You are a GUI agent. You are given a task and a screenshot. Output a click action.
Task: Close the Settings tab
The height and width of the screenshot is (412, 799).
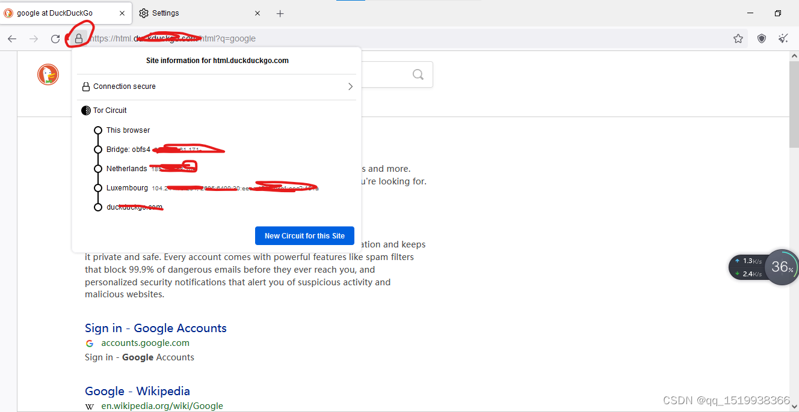click(258, 13)
